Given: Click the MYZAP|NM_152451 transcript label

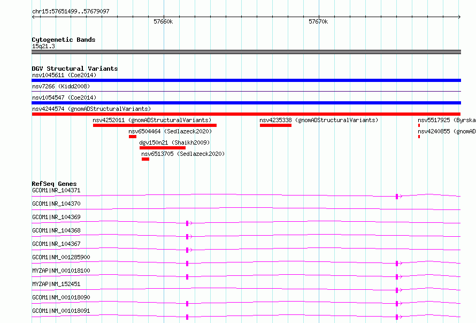Looking at the screenshot, I should [x=56, y=284].
